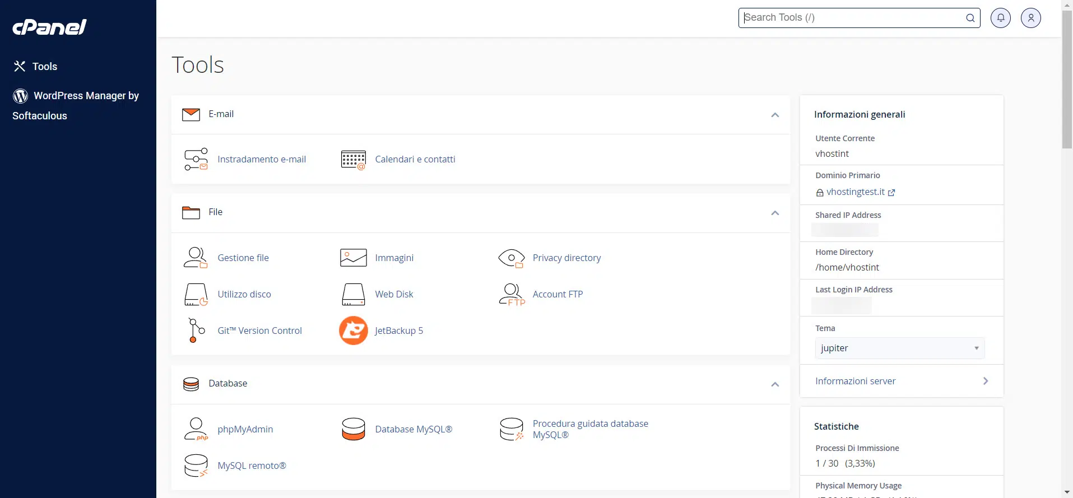Open Account FTP link
The width and height of the screenshot is (1073, 498).
[x=558, y=294]
